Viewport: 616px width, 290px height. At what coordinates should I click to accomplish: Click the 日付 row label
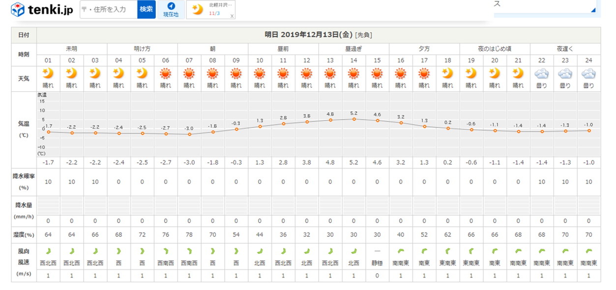click(24, 35)
